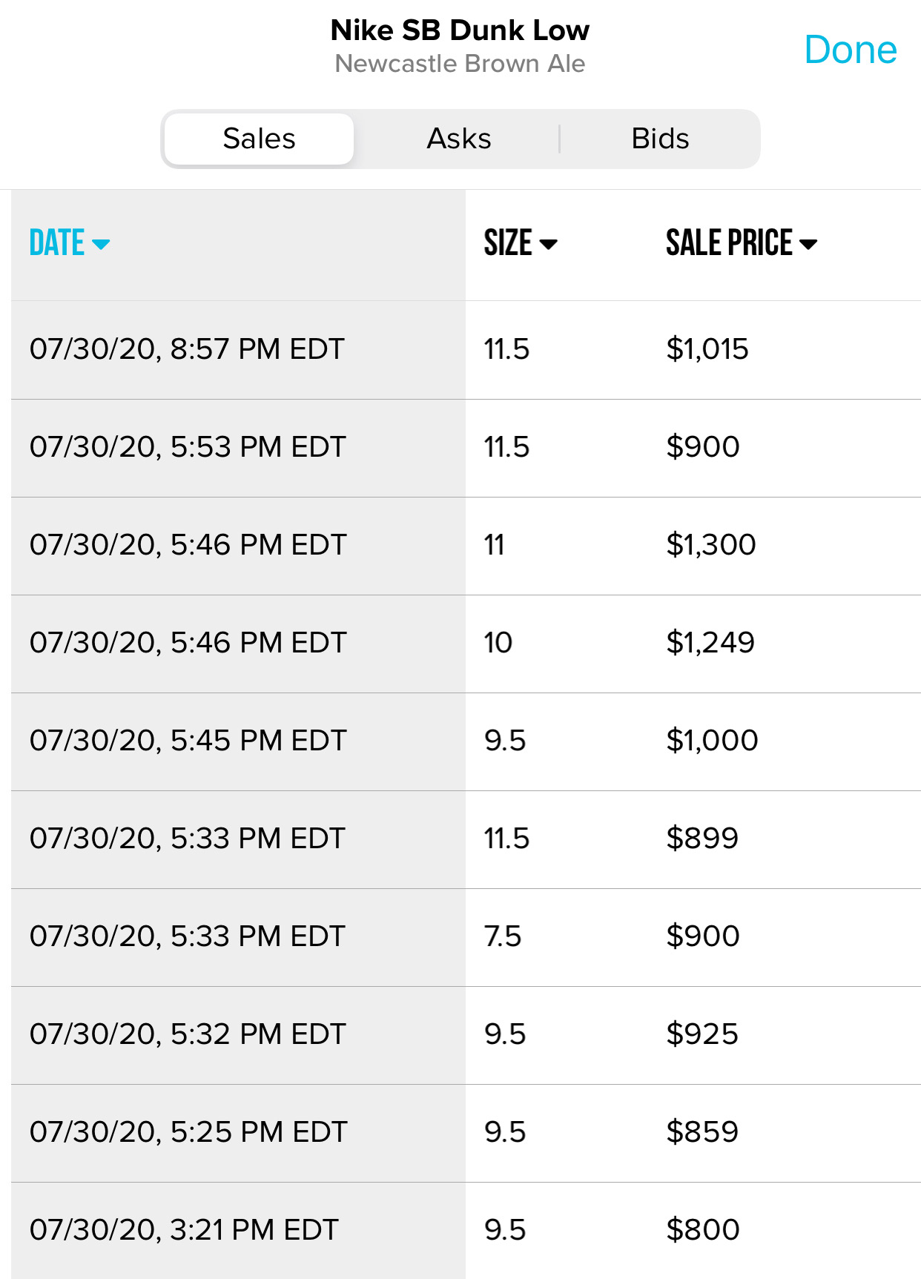
Task: Click the Nike SB Dunk Low title
Action: point(460,30)
